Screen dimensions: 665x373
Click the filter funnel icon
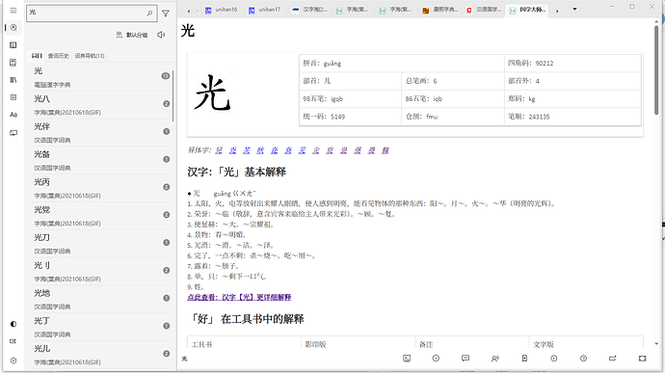tap(166, 13)
